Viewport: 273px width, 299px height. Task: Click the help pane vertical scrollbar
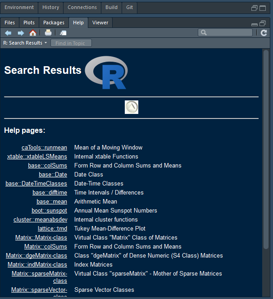(266, 149)
